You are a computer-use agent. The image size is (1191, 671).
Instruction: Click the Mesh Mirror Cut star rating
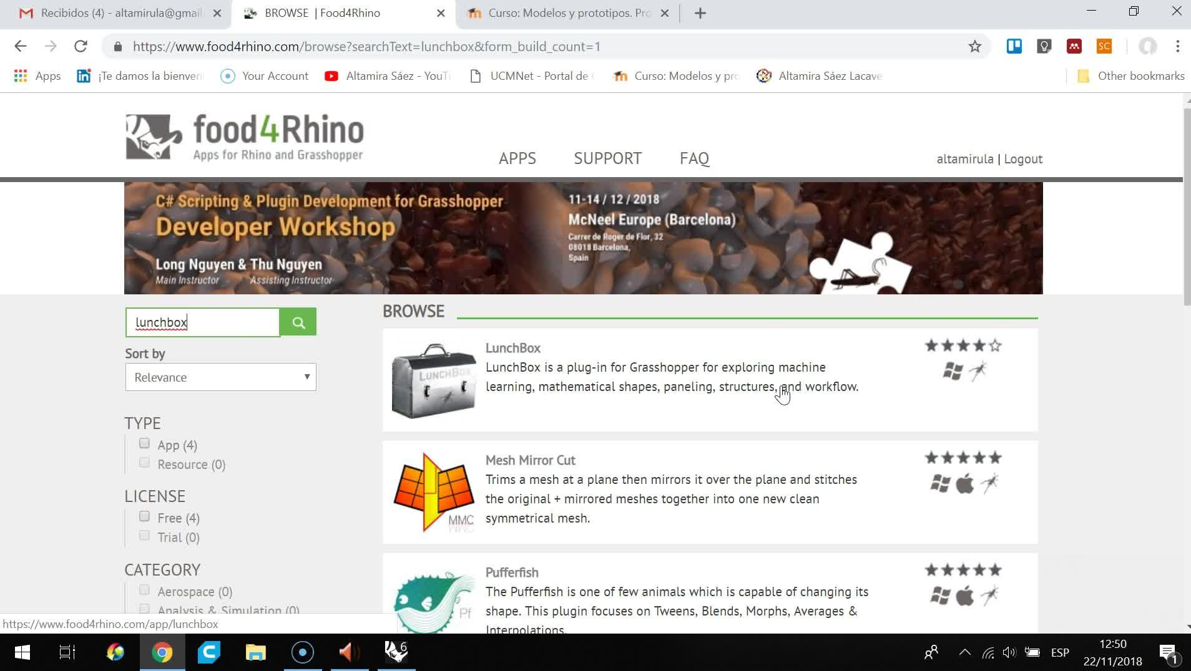tap(963, 458)
